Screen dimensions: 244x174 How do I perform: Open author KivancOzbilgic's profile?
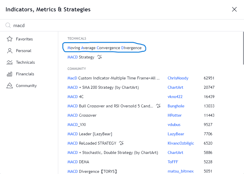pyautogui.click(x=181, y=143)
